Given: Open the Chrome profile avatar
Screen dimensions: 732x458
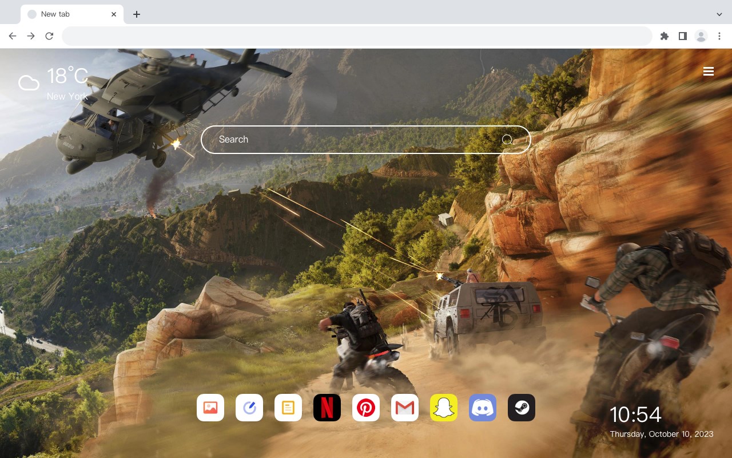Looking at the screenshot, I should click(701, 36).
